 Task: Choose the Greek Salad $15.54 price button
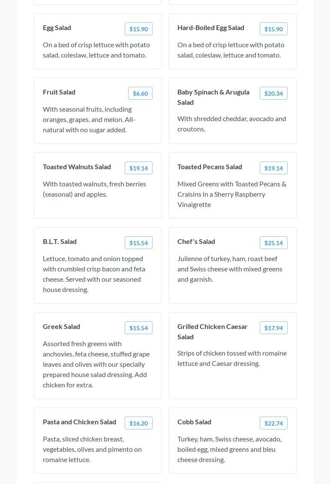pyautogui.click(x=138, y=328)
